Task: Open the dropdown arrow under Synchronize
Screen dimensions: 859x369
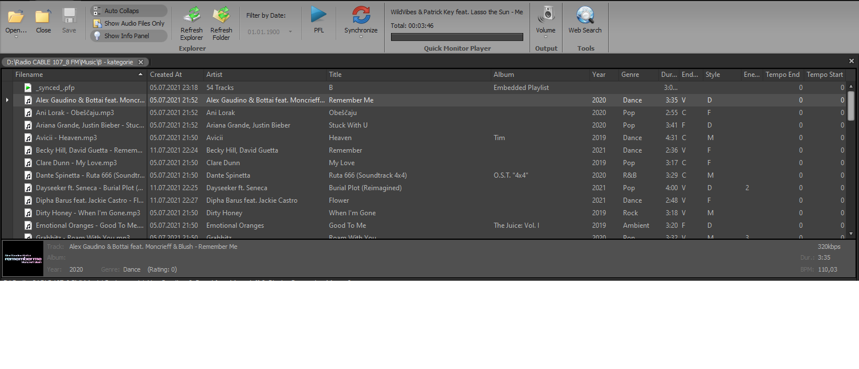Action: point(361,38)
